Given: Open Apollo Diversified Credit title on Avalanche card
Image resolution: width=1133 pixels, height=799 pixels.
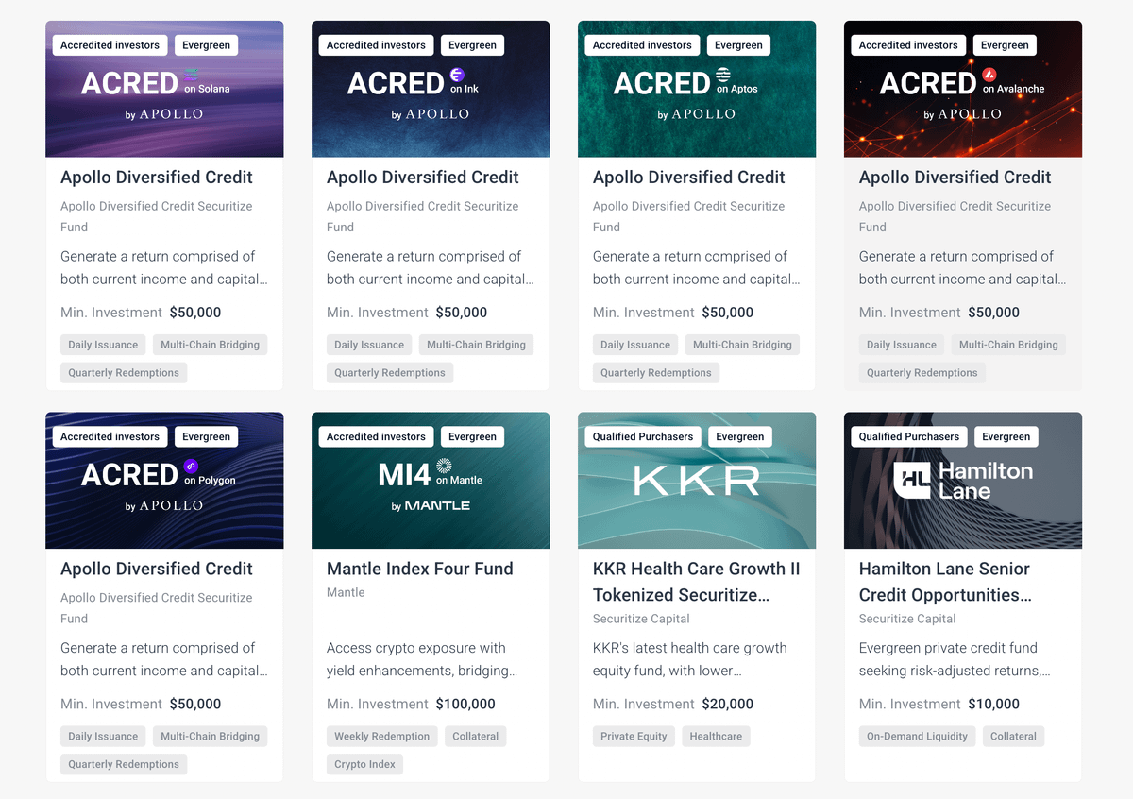Looking at the screenshot, I should click(x=955, y=178).
